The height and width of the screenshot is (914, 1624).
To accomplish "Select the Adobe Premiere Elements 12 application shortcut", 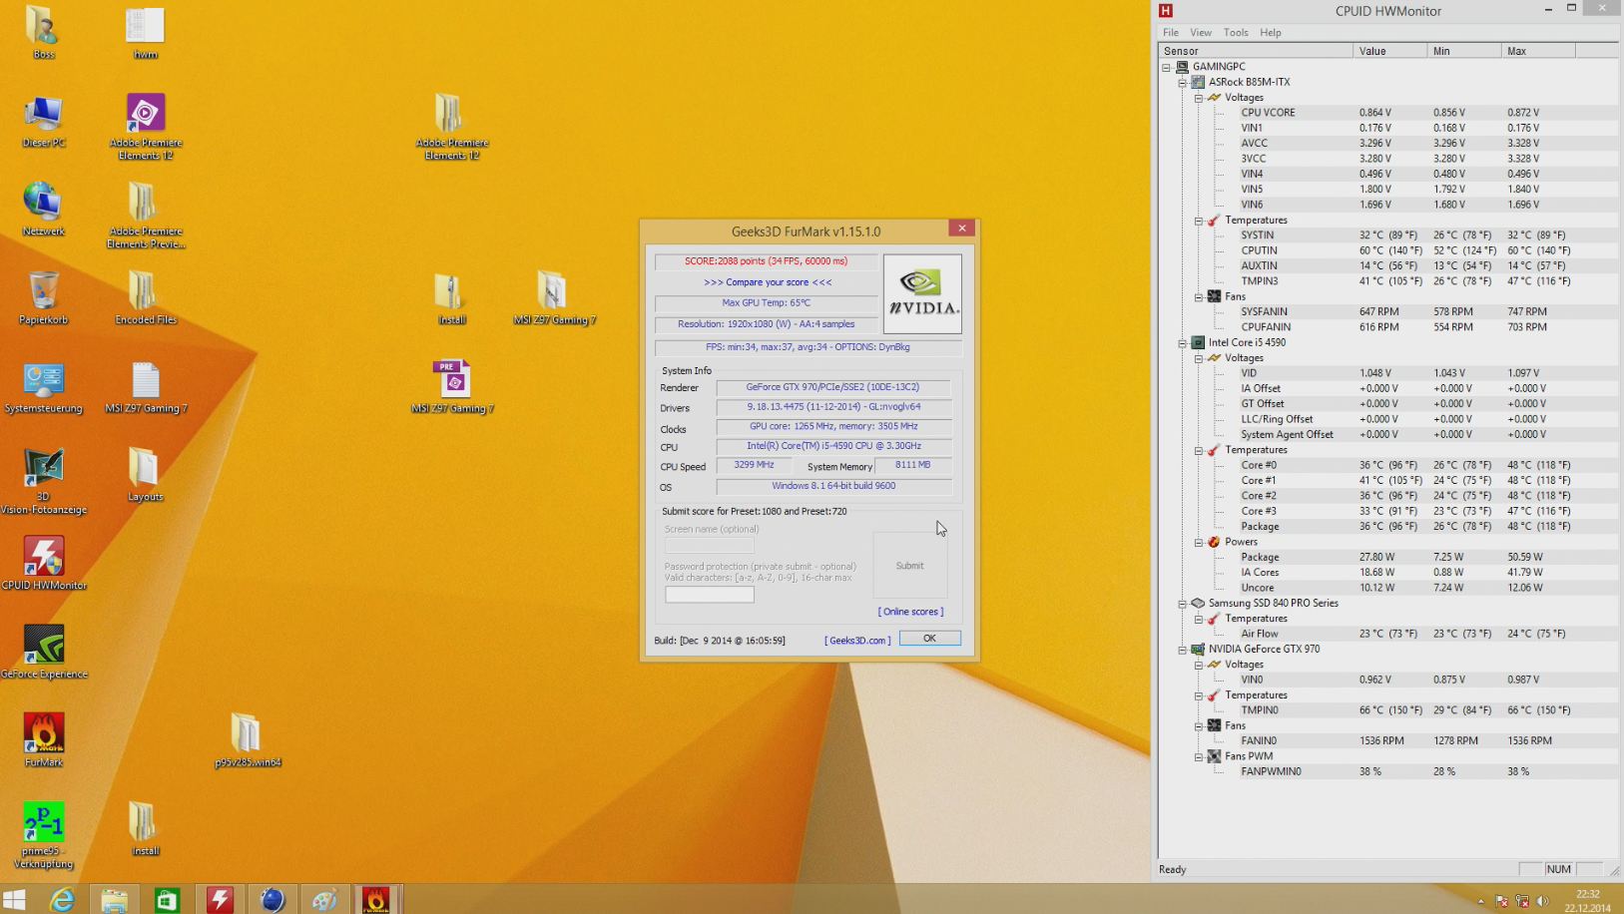I will (146, 127).
